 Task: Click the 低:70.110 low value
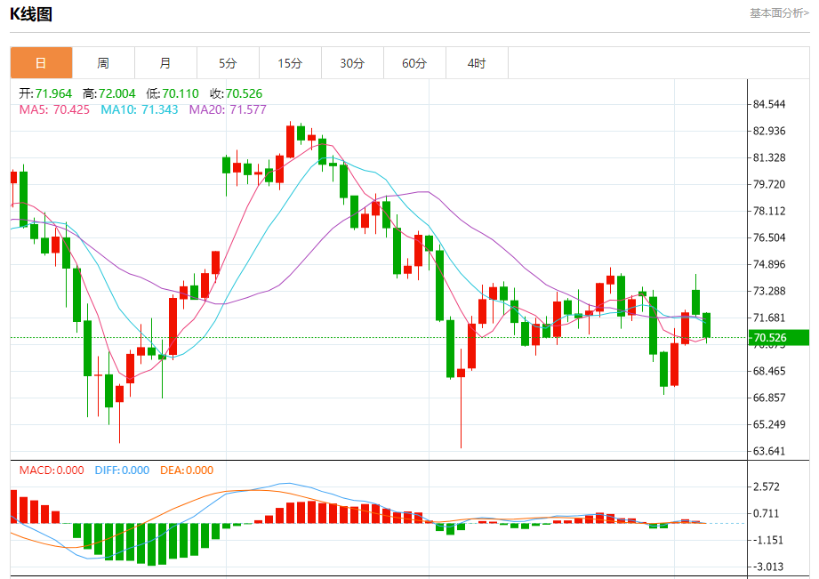(x=173, y=93)
